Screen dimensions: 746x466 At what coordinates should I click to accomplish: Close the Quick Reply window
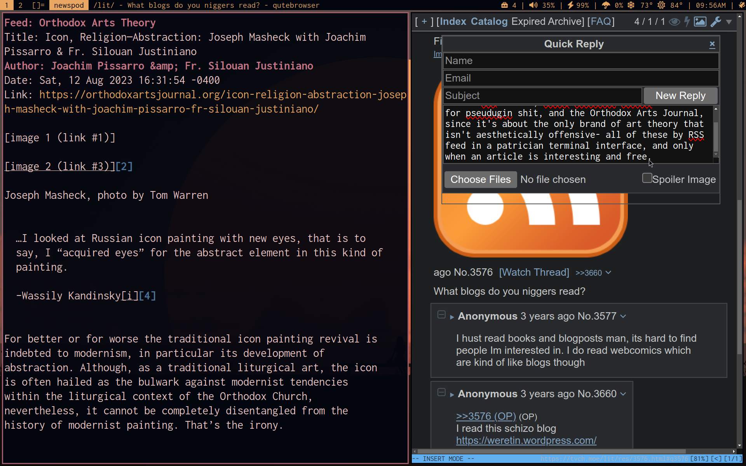[x=712, y=44]
